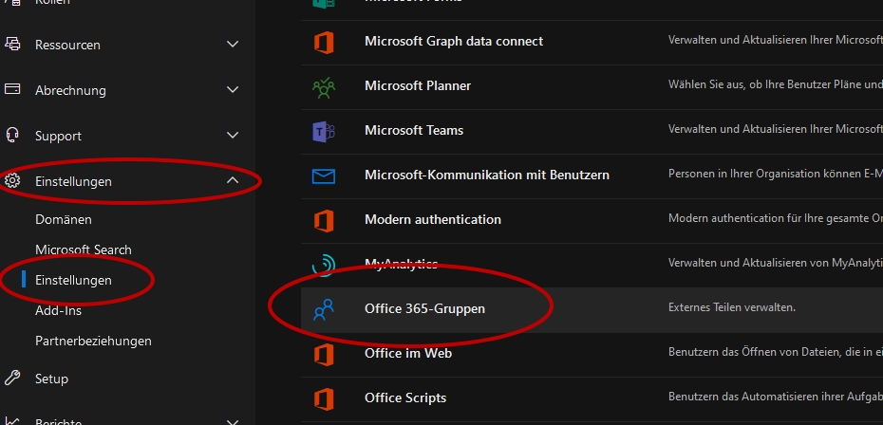Screen dimensions: 883x425
Task: Click the Abrechnung credit card icon
Action: click(x=12, y=89)
